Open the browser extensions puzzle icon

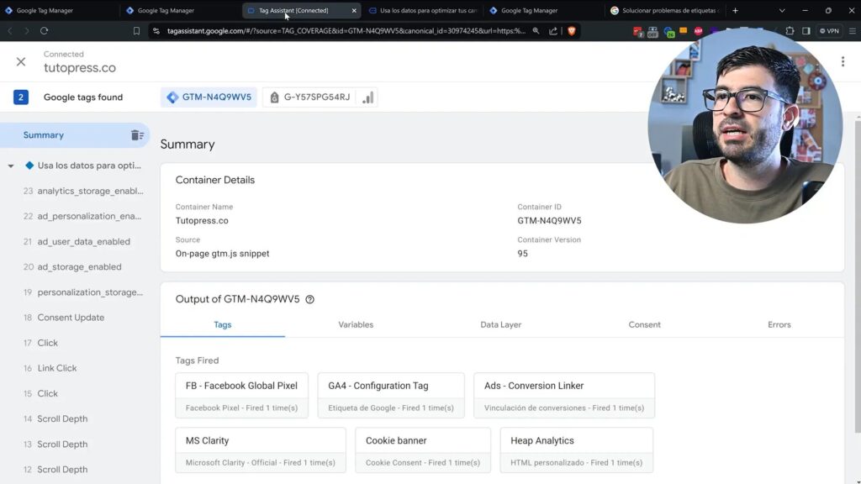point(790,31)
